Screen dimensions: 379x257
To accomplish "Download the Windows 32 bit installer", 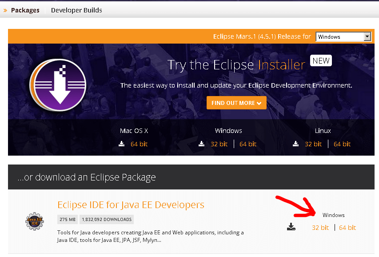I will [x=219, y=144].
